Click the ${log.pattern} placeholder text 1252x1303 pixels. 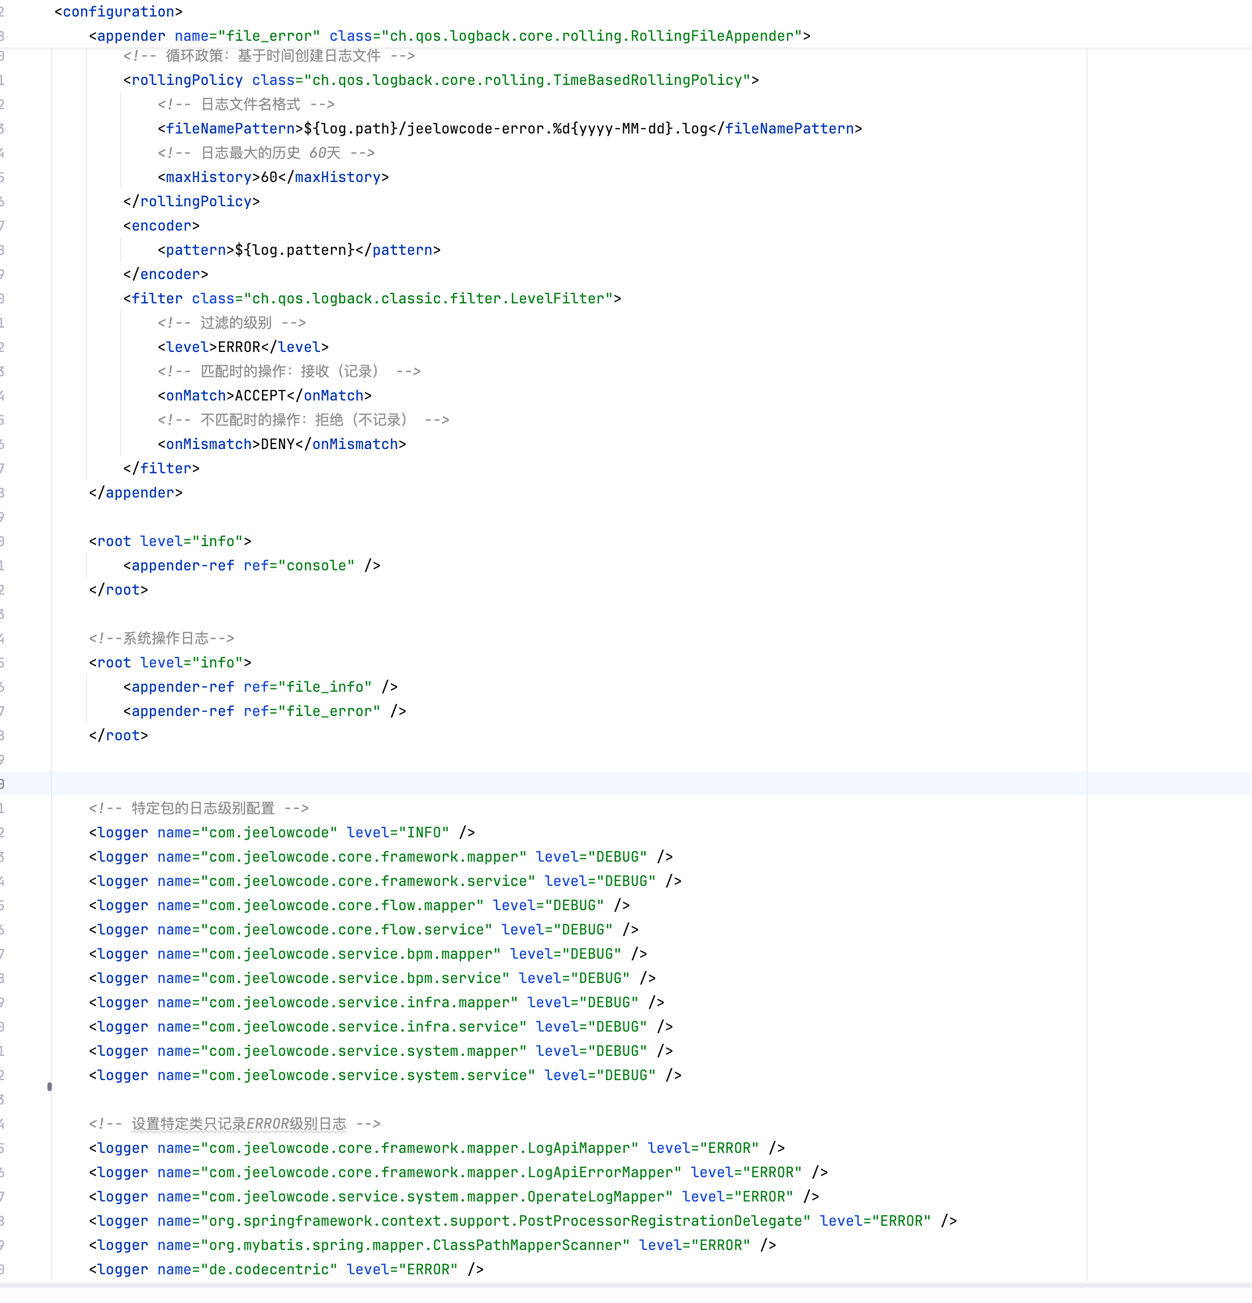coord(295,250)
